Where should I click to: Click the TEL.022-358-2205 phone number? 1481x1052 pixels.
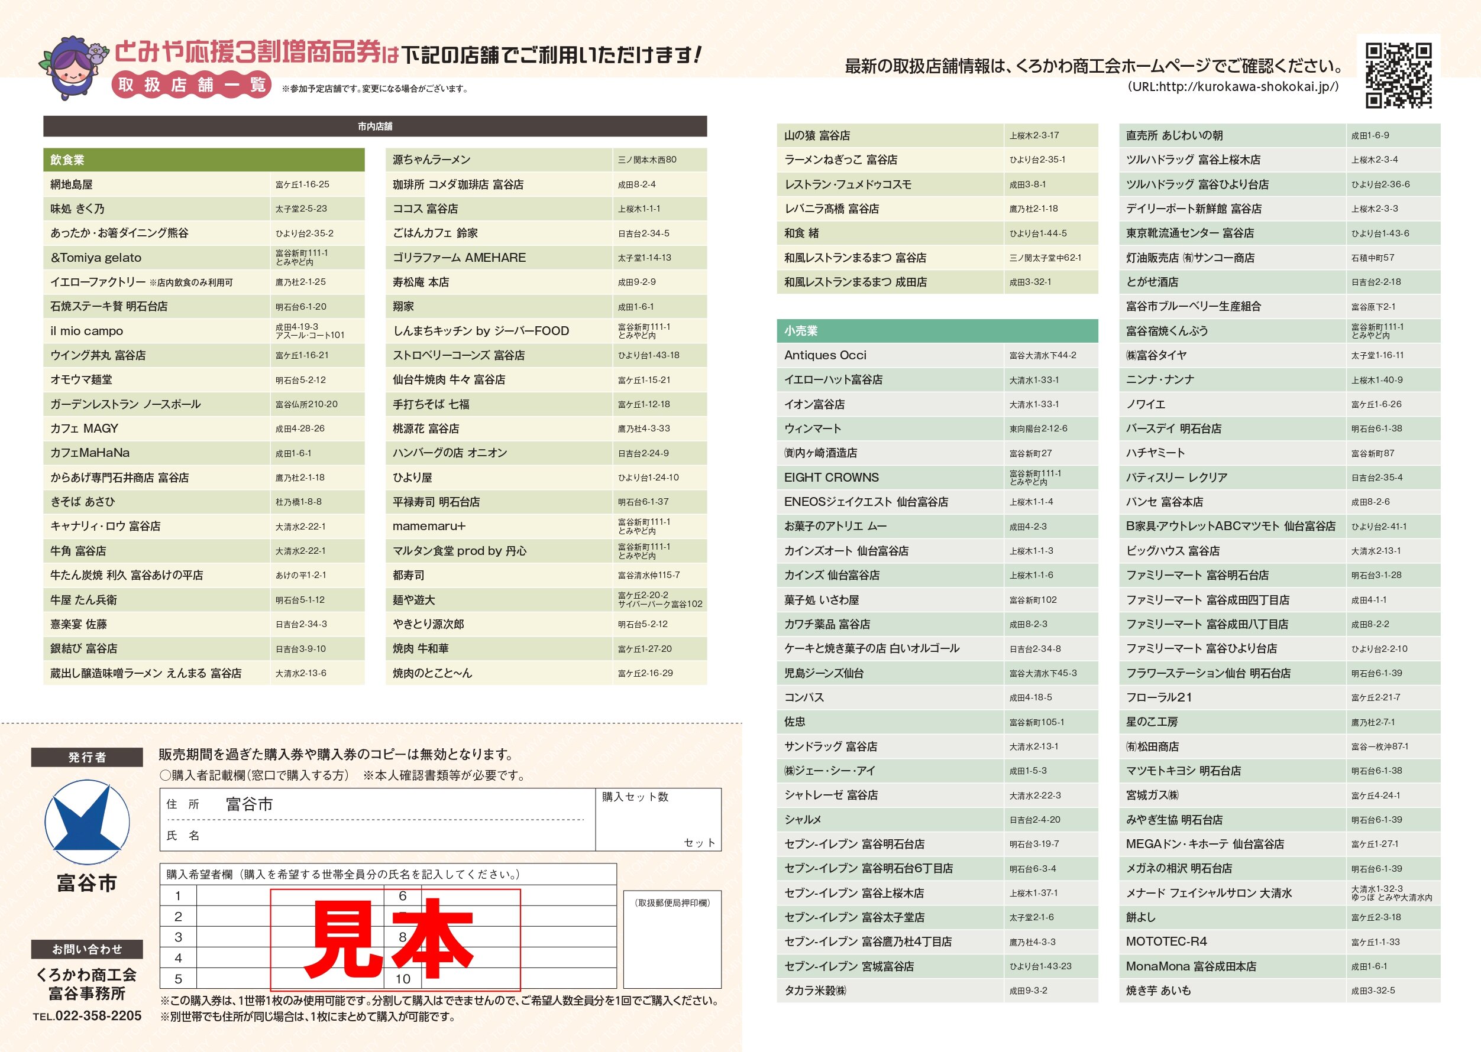point(87,1016)
